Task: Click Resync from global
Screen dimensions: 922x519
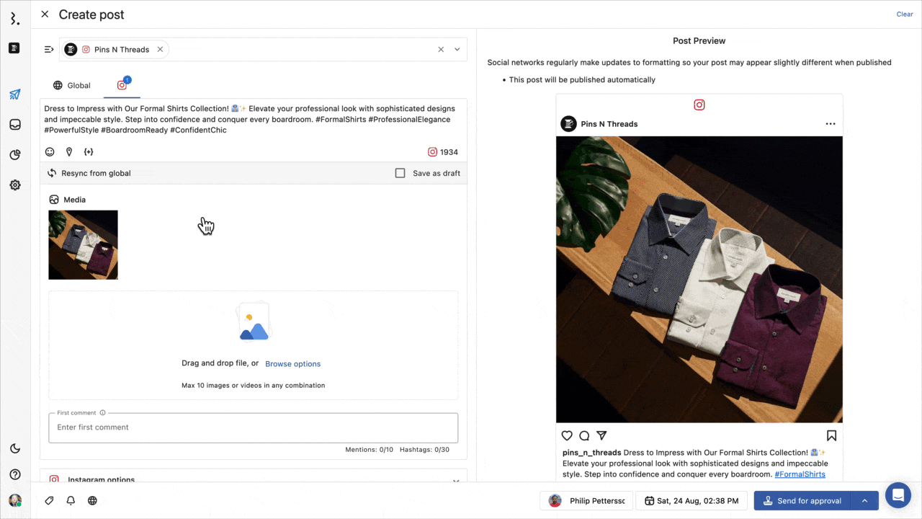Action: tap(94, 173)
